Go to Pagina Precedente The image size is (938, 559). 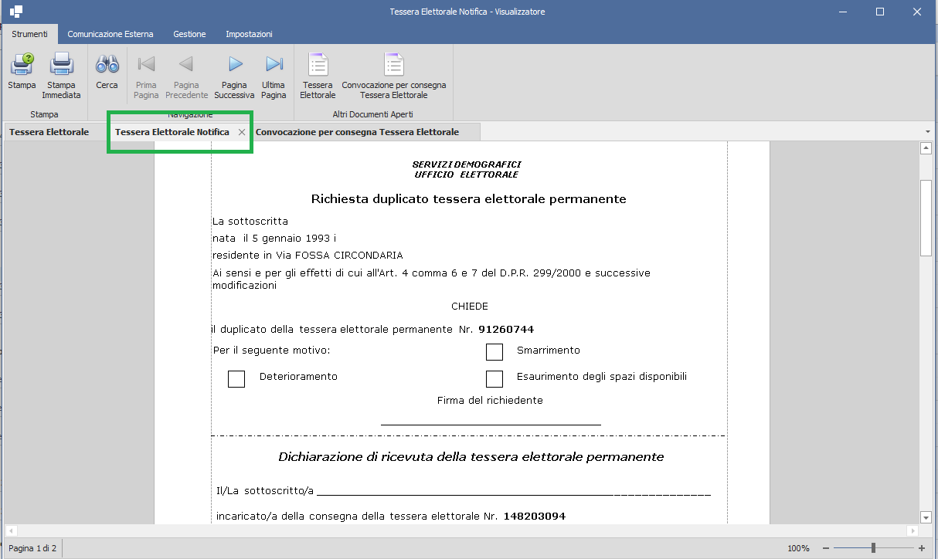pos(186,64)
